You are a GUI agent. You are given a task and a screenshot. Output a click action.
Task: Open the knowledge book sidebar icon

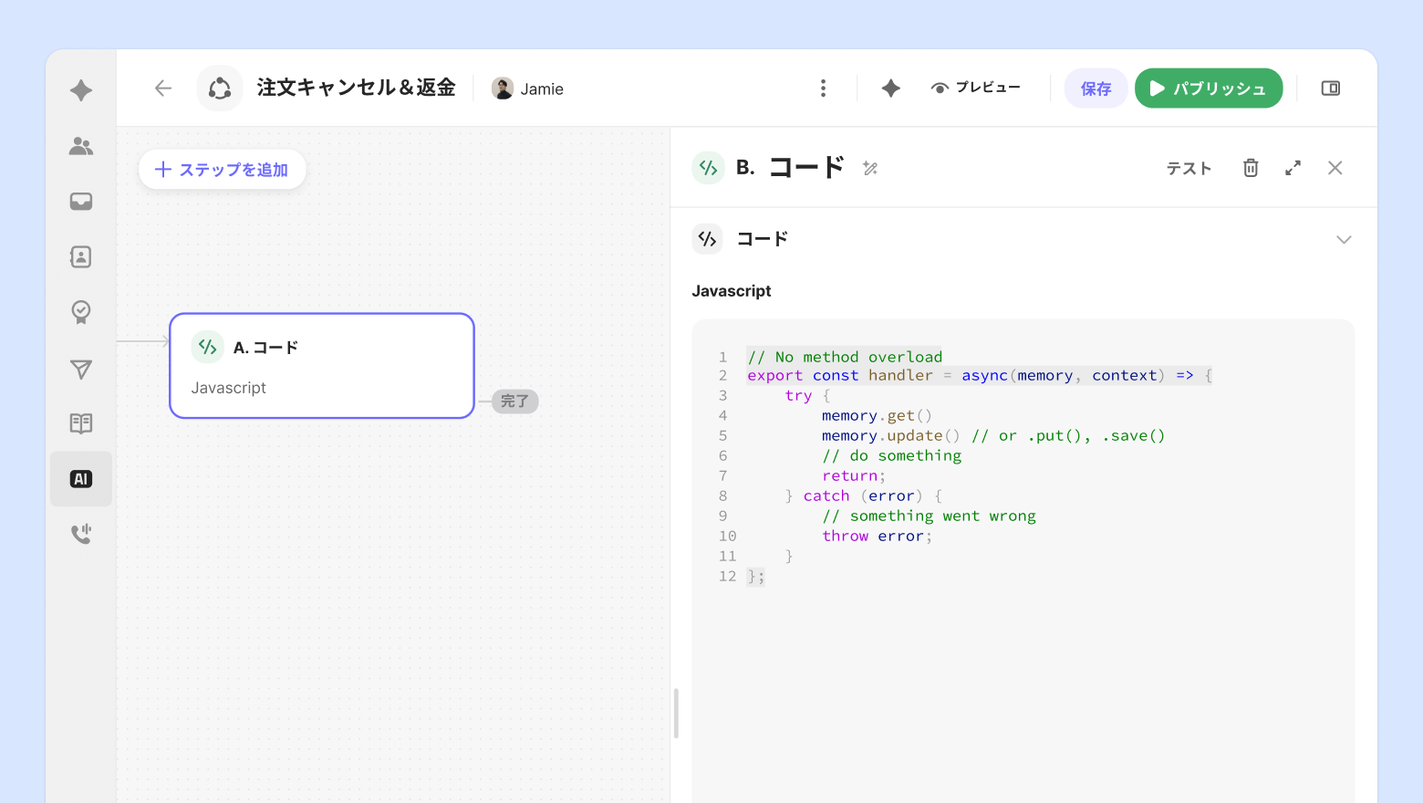(x=81, y=423)
